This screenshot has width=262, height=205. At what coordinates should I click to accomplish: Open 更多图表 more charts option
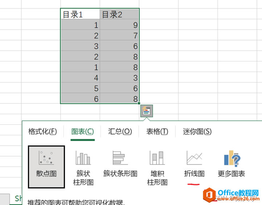[x=232, y=164]
